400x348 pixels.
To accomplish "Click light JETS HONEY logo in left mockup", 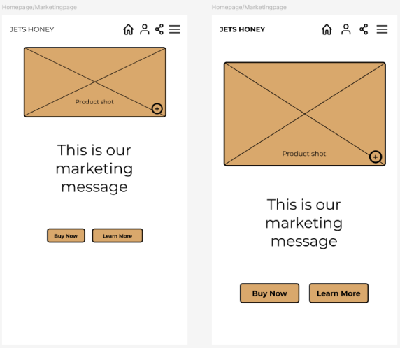I will (x=32, y=29).
